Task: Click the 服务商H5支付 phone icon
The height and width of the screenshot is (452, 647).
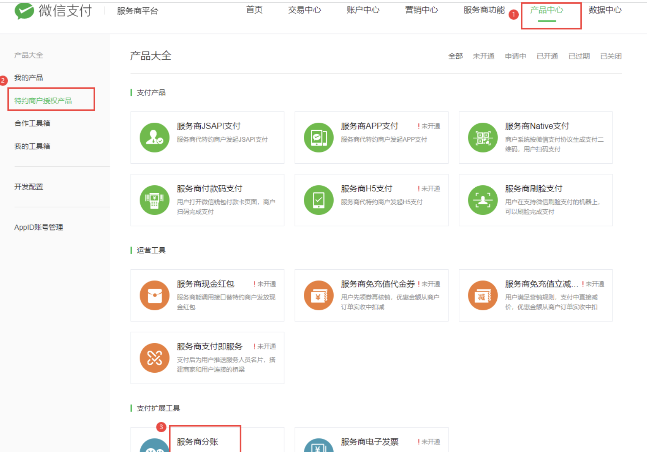Action: (x=319, y=200)
